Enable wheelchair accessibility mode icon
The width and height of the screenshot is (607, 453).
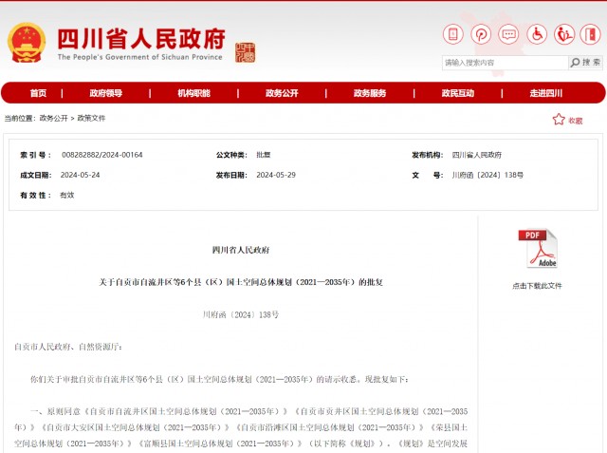pos(537,34)
